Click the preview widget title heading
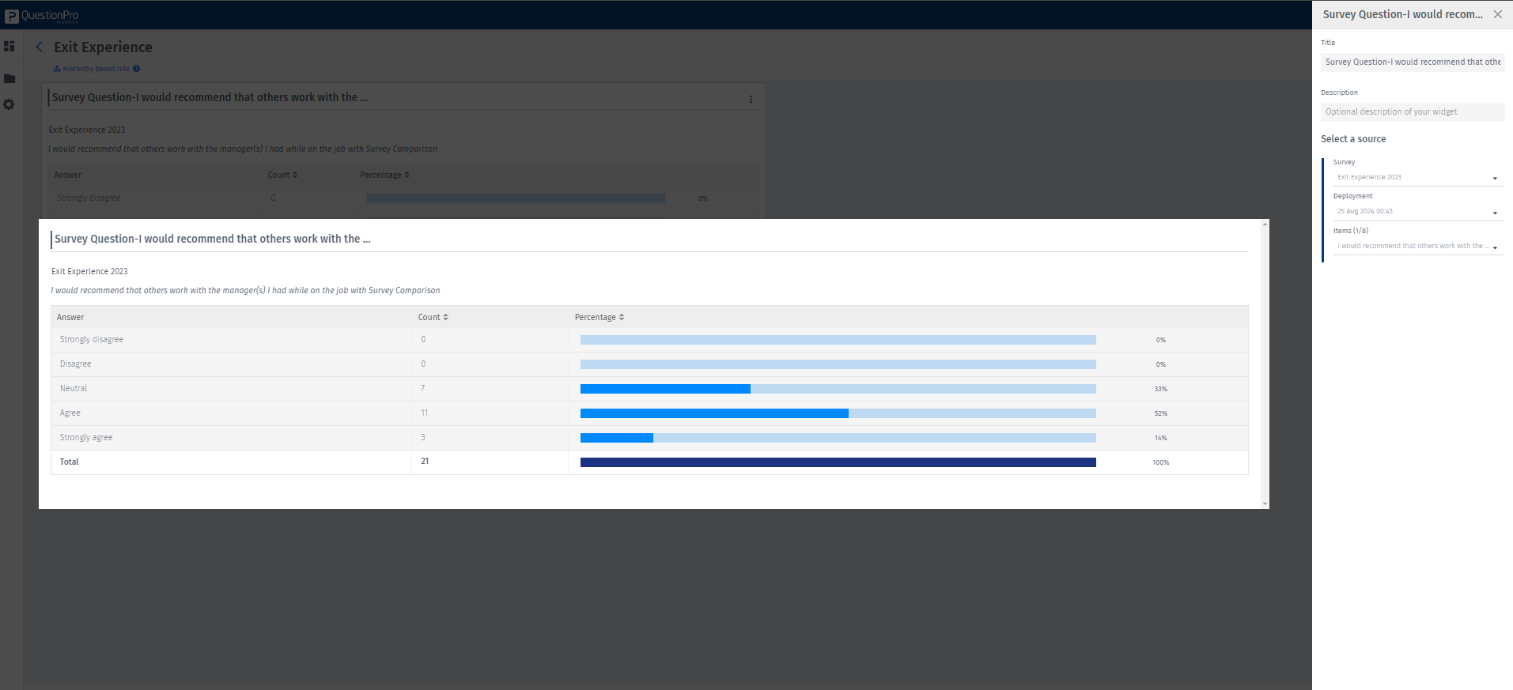Viewport: 1513px width, 690px height. coord(213,239)
